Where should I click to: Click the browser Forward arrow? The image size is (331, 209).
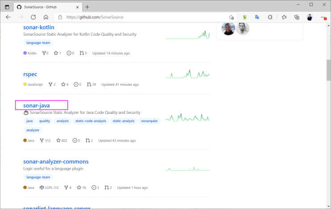pos(21,17)
